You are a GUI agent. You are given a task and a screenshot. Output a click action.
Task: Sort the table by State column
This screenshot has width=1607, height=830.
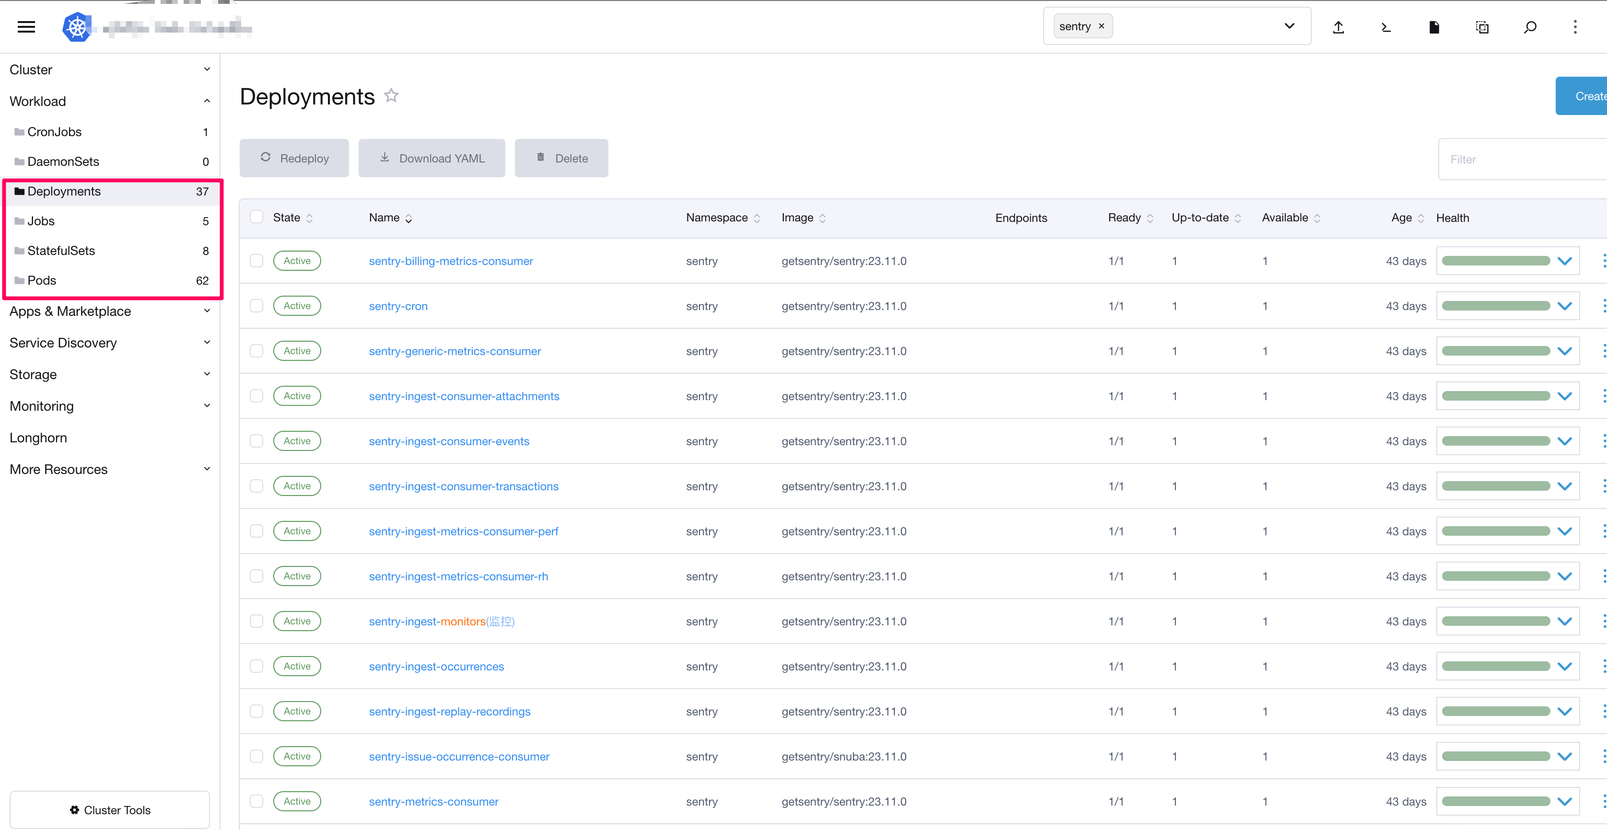click(292, 218)
